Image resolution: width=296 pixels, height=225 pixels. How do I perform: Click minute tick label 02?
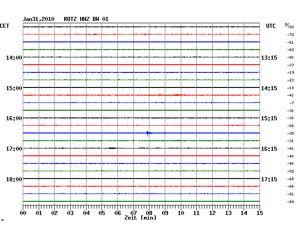pos(54,213)
